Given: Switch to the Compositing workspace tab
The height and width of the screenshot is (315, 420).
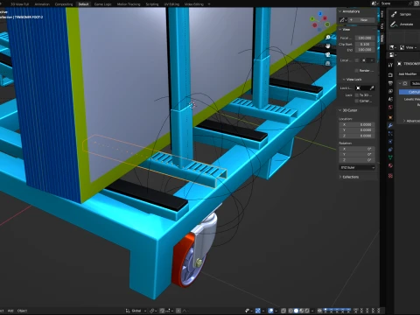Looking at the screenshot, I should 64,4.
